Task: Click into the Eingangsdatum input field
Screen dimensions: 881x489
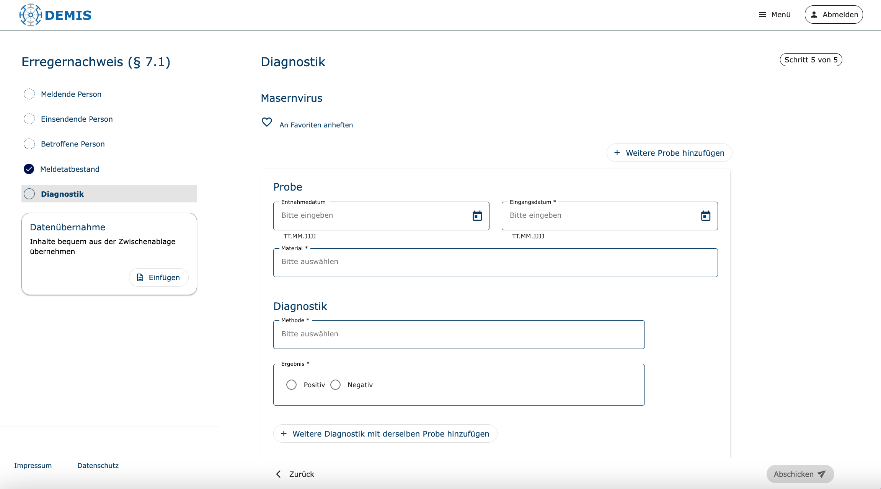Action: coord(597,215)
